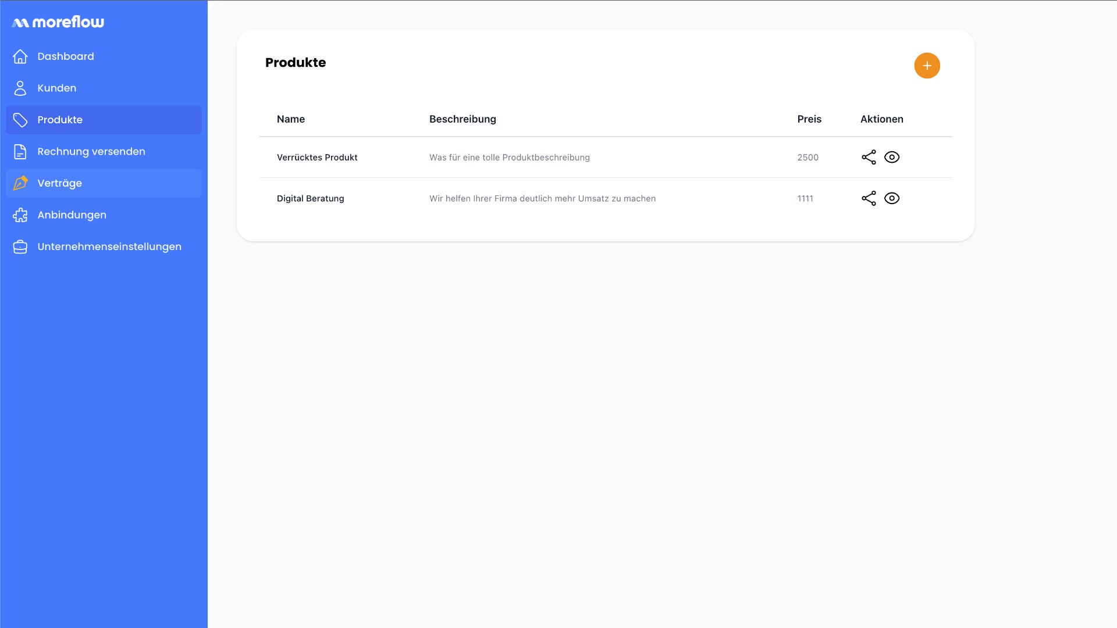Click the Kunden person icon

tap(20, 88)
